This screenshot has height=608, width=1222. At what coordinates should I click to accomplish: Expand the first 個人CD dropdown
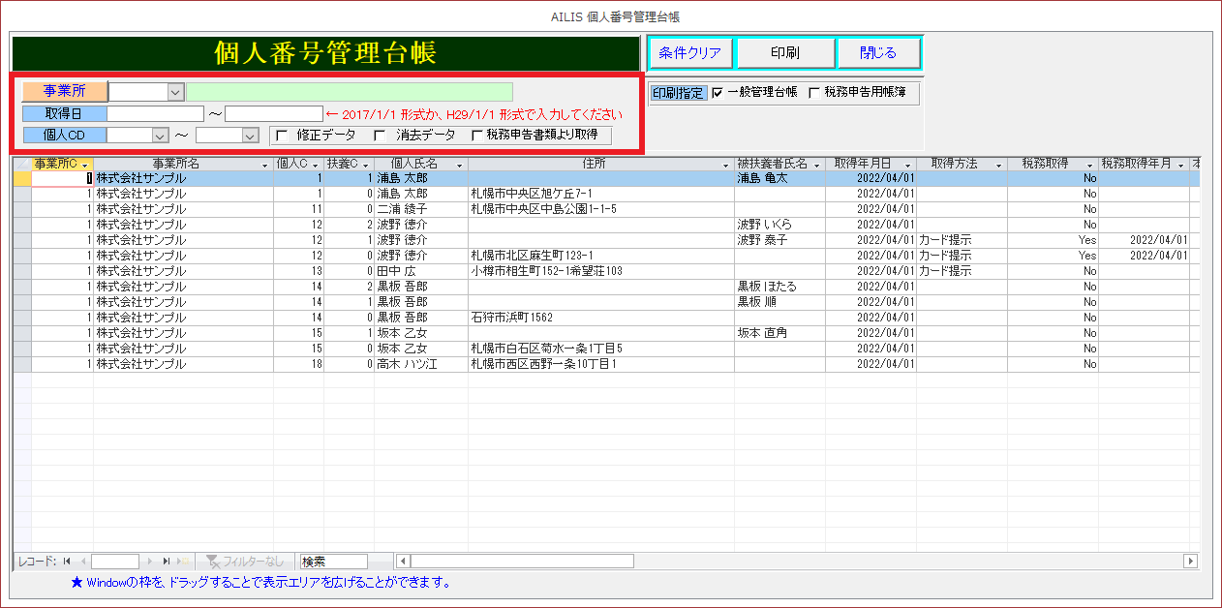(160, 136)
